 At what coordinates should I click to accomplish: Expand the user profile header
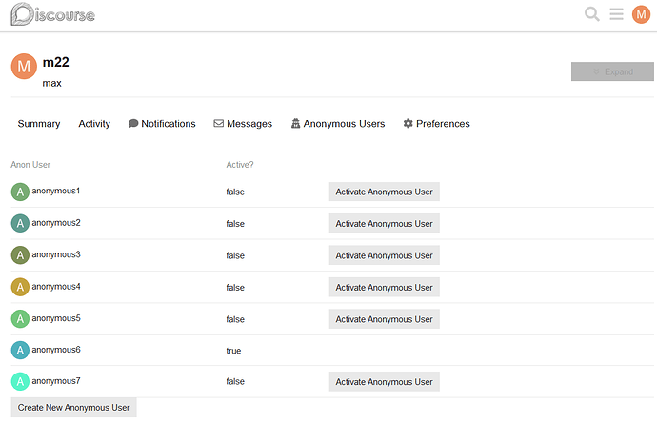[612, 71]
